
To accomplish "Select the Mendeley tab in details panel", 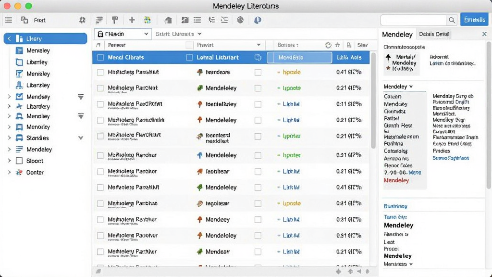I will (397, 34).
